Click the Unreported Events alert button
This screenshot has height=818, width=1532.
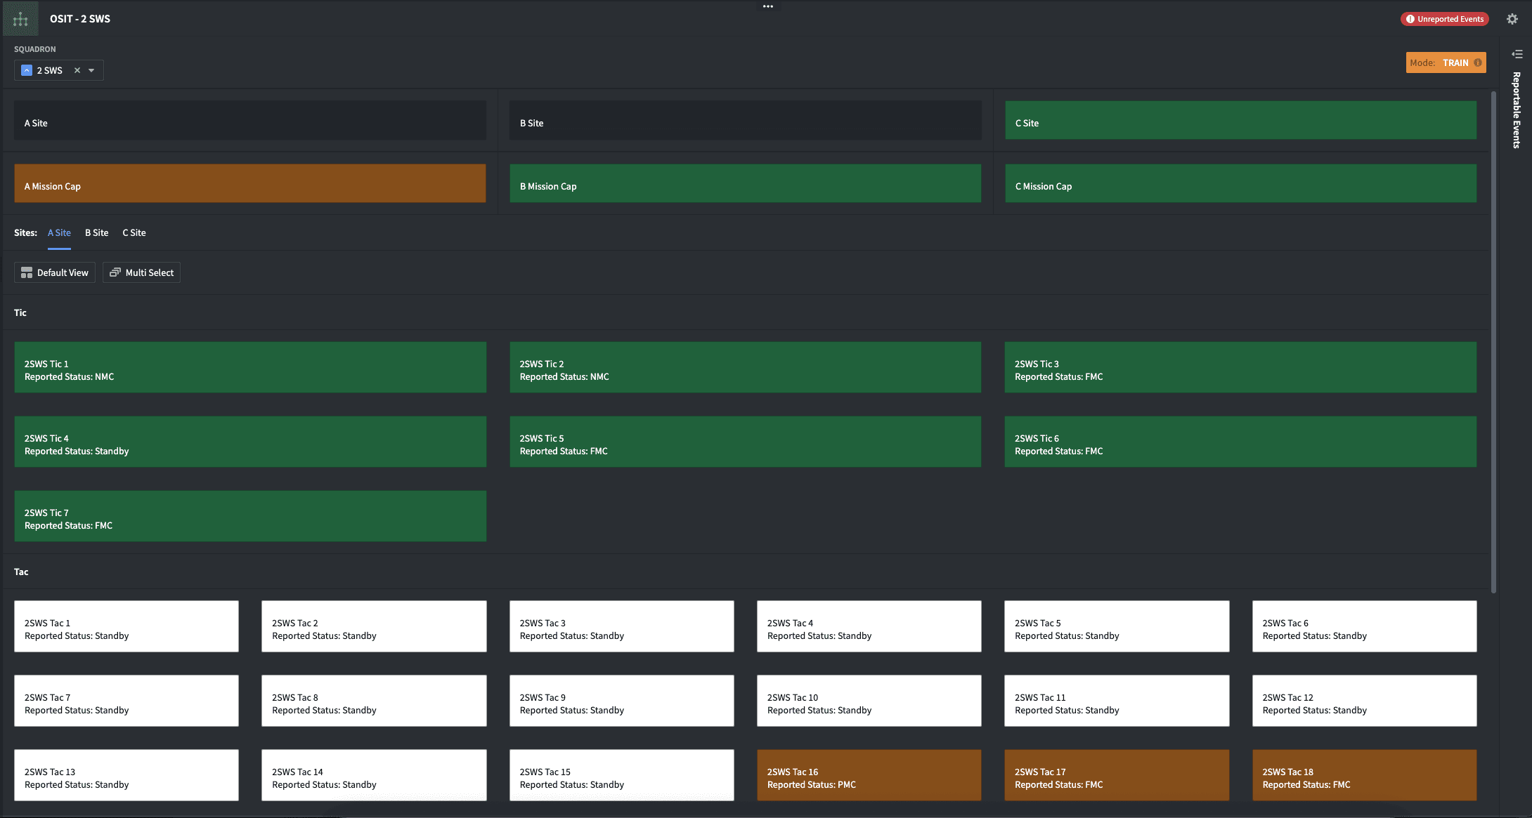pos(1445,19)
